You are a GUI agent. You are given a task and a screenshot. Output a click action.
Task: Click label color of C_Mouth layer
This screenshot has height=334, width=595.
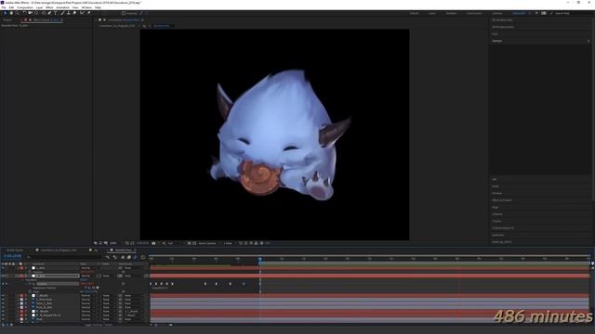21,295
